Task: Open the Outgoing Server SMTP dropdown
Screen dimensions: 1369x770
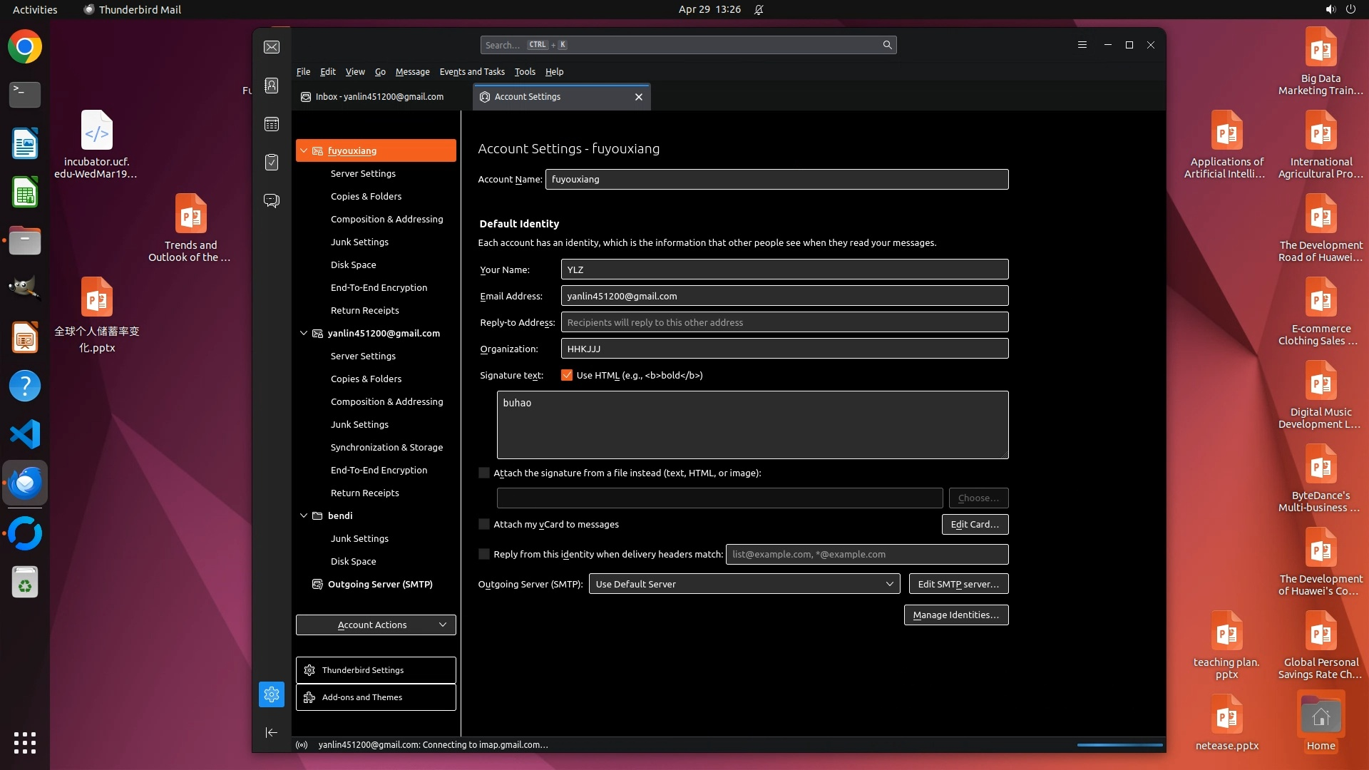Action: [744, 584]
